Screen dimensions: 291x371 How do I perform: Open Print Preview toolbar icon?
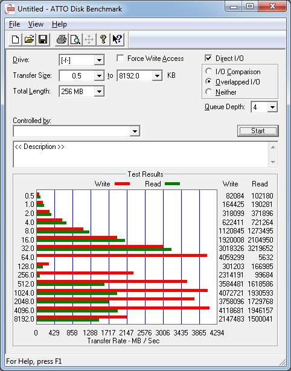tap(75, 40)
